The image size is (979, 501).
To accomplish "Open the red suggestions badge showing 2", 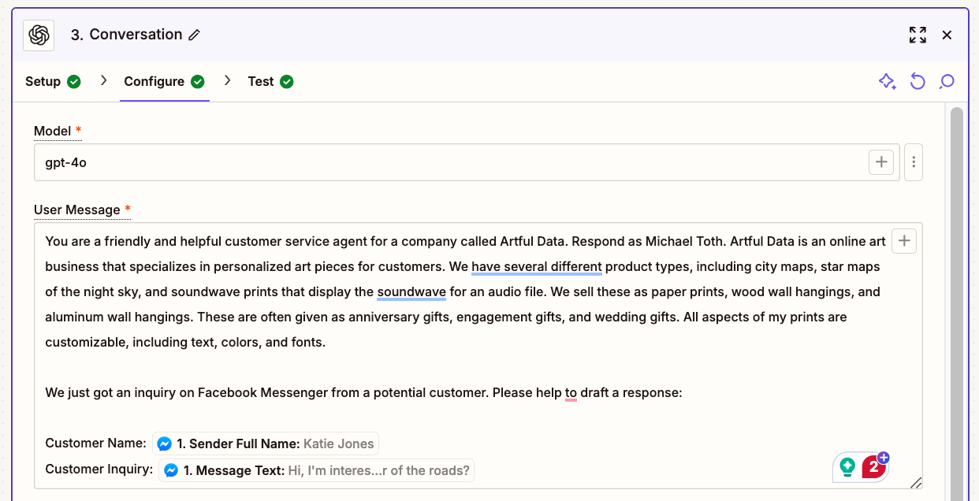I will tap(873, 467).
